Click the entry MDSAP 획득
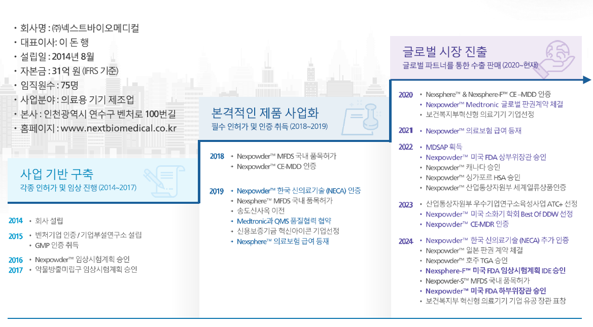The width and height of the screenshot is (593, 327). (x=444, y=147)
